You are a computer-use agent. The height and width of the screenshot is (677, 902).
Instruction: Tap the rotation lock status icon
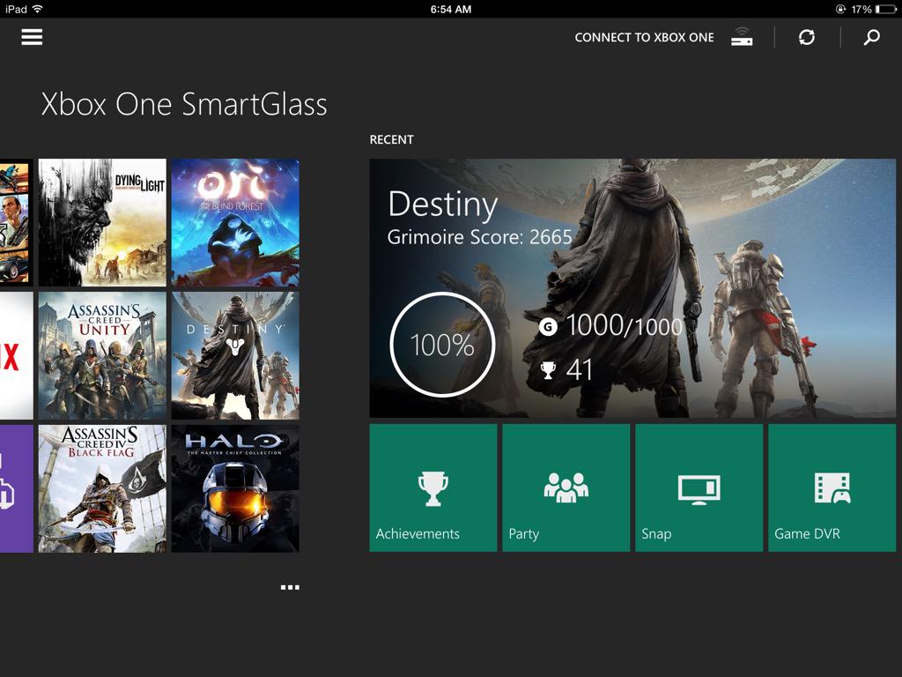(x=840, y=9)
